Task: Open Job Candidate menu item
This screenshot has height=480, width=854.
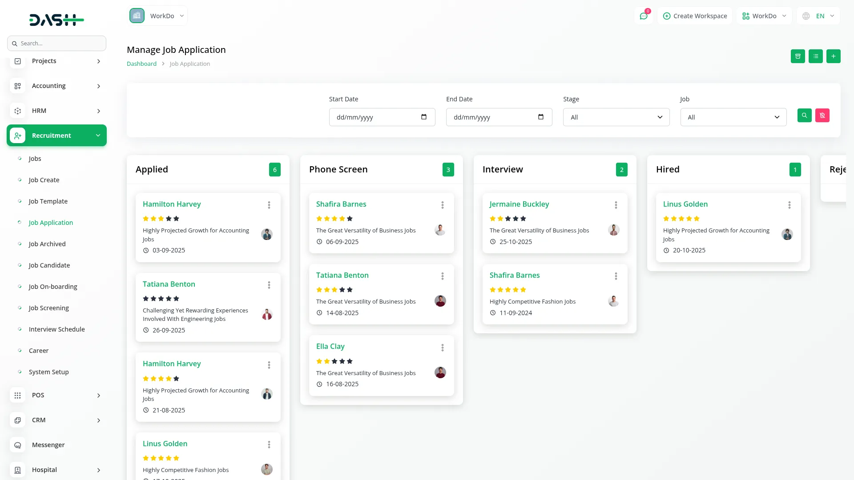Action: [49, 265]
